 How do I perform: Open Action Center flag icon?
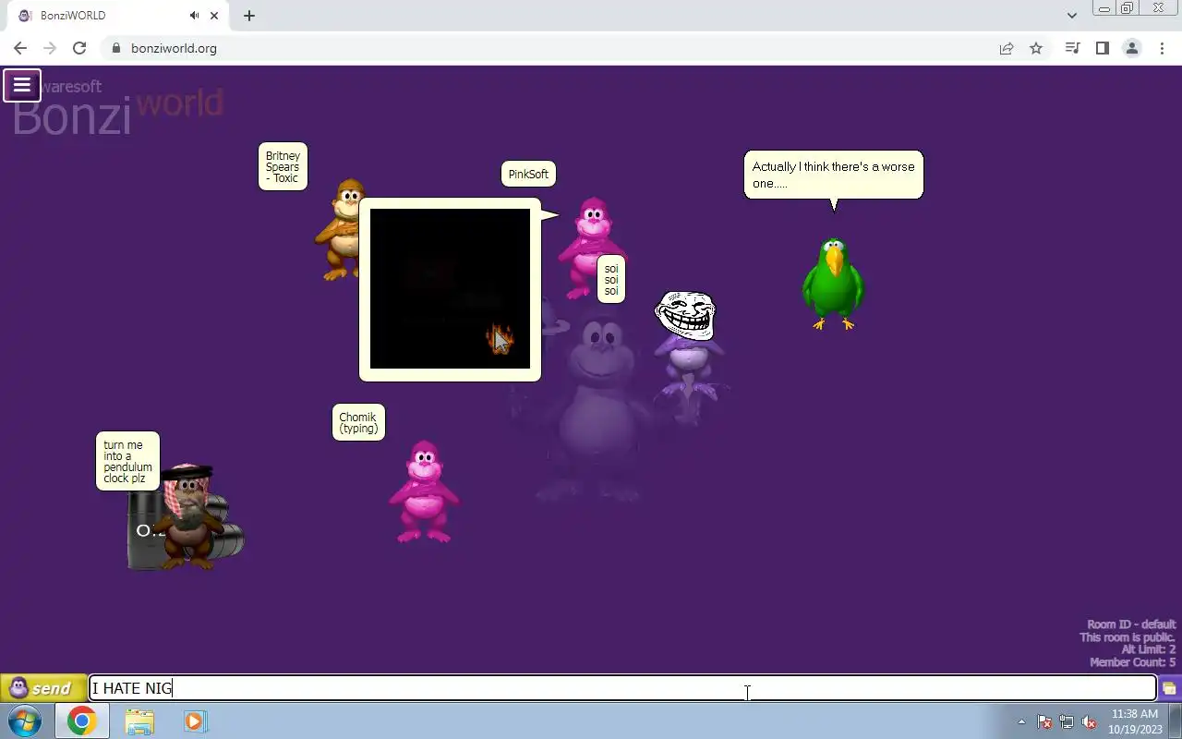coord(1044,721)
